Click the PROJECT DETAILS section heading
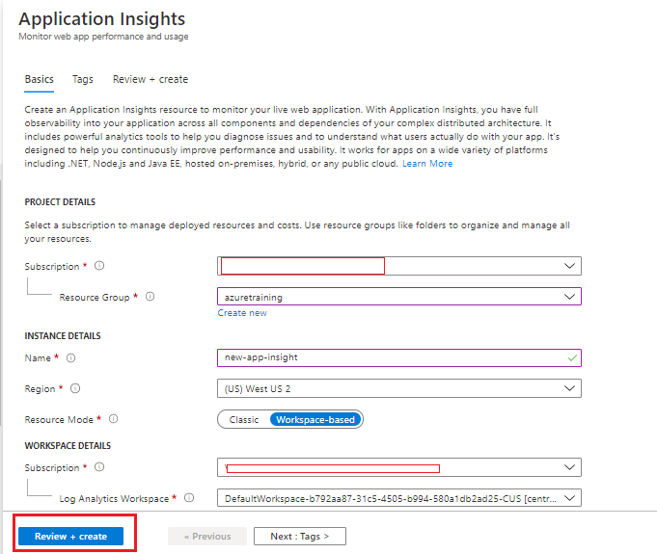This screenshot has width=657, height=554. pos(60,202)
